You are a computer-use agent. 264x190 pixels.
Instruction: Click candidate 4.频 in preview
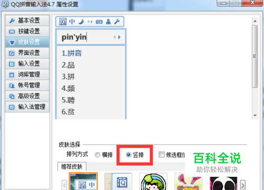coord(68,88)
